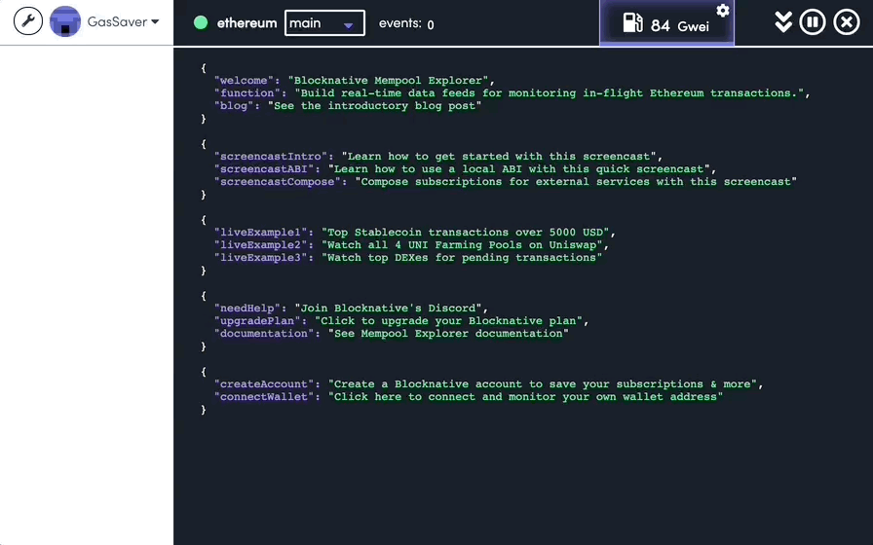This screenshot has width=873, height=545.
Task: Open "Learn how to get started" screencast link
Action: click(x=502, y=157)
